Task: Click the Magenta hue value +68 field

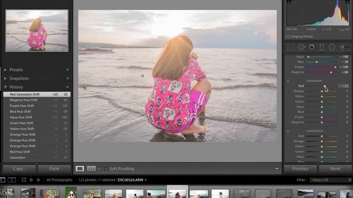Action: tap(344, 72)
